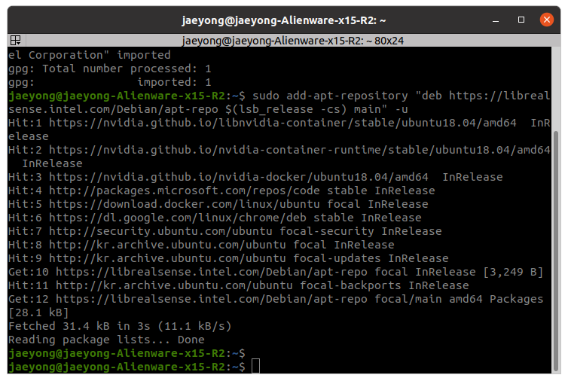Click the wrapped 'elease' text under Hit:1
This screenshot has height=381, width=568.
(x=29, y=136)
